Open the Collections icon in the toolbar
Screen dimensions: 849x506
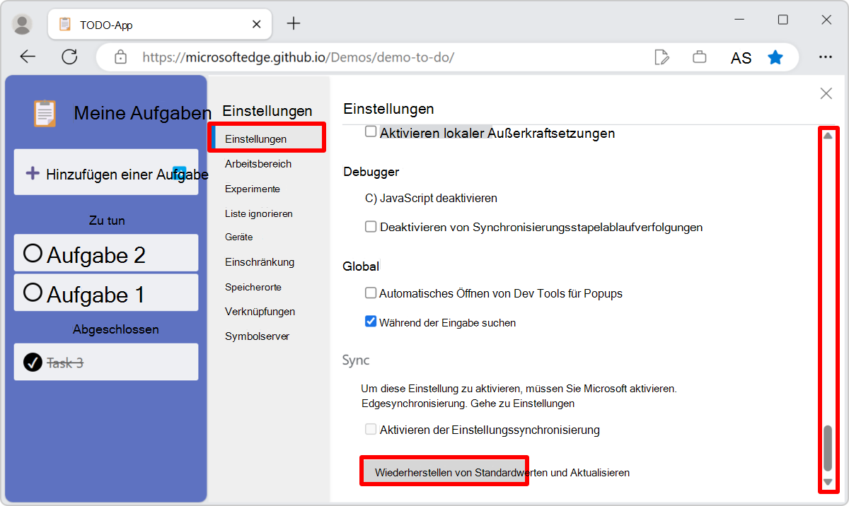click(699, 57)
